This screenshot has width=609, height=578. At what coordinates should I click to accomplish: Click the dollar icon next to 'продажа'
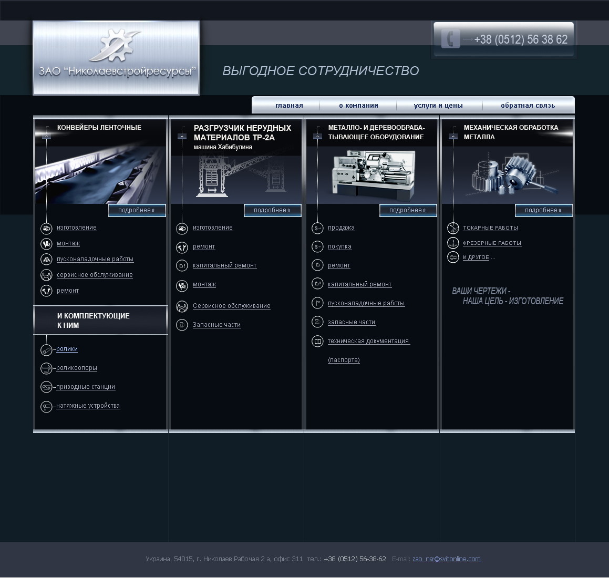tap(317, 228)
